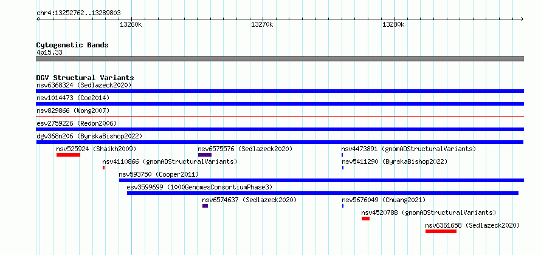Click the red bar of nsv4520788
Viewport: 541px width, 255px height.
[x=365, y=219]
